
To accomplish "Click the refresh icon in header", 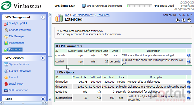I will click(x=183, y=20).
